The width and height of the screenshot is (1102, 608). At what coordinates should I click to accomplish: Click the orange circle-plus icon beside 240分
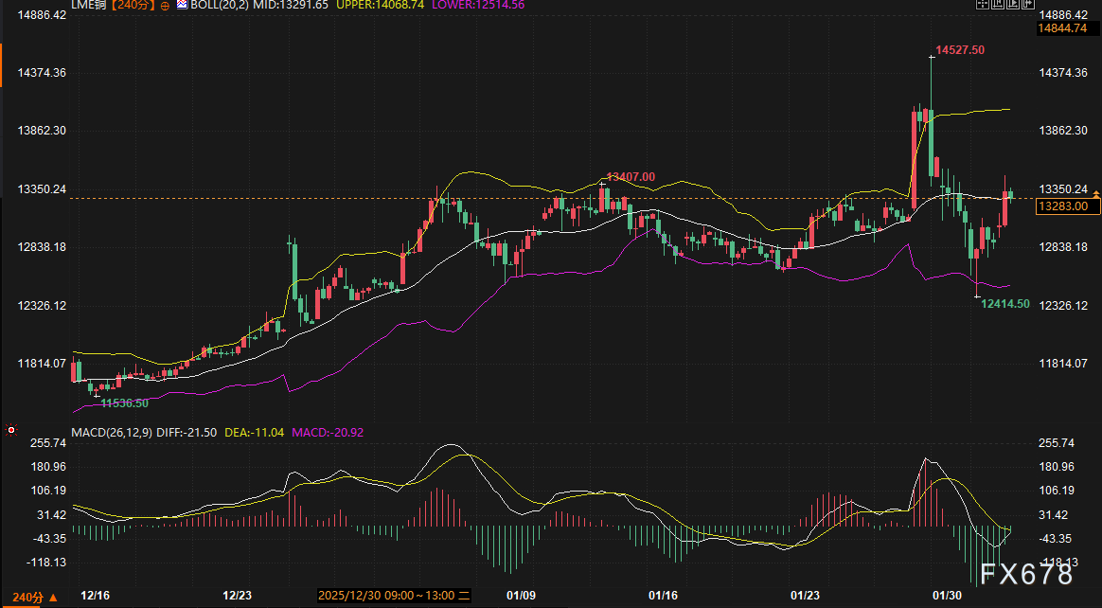166,7
